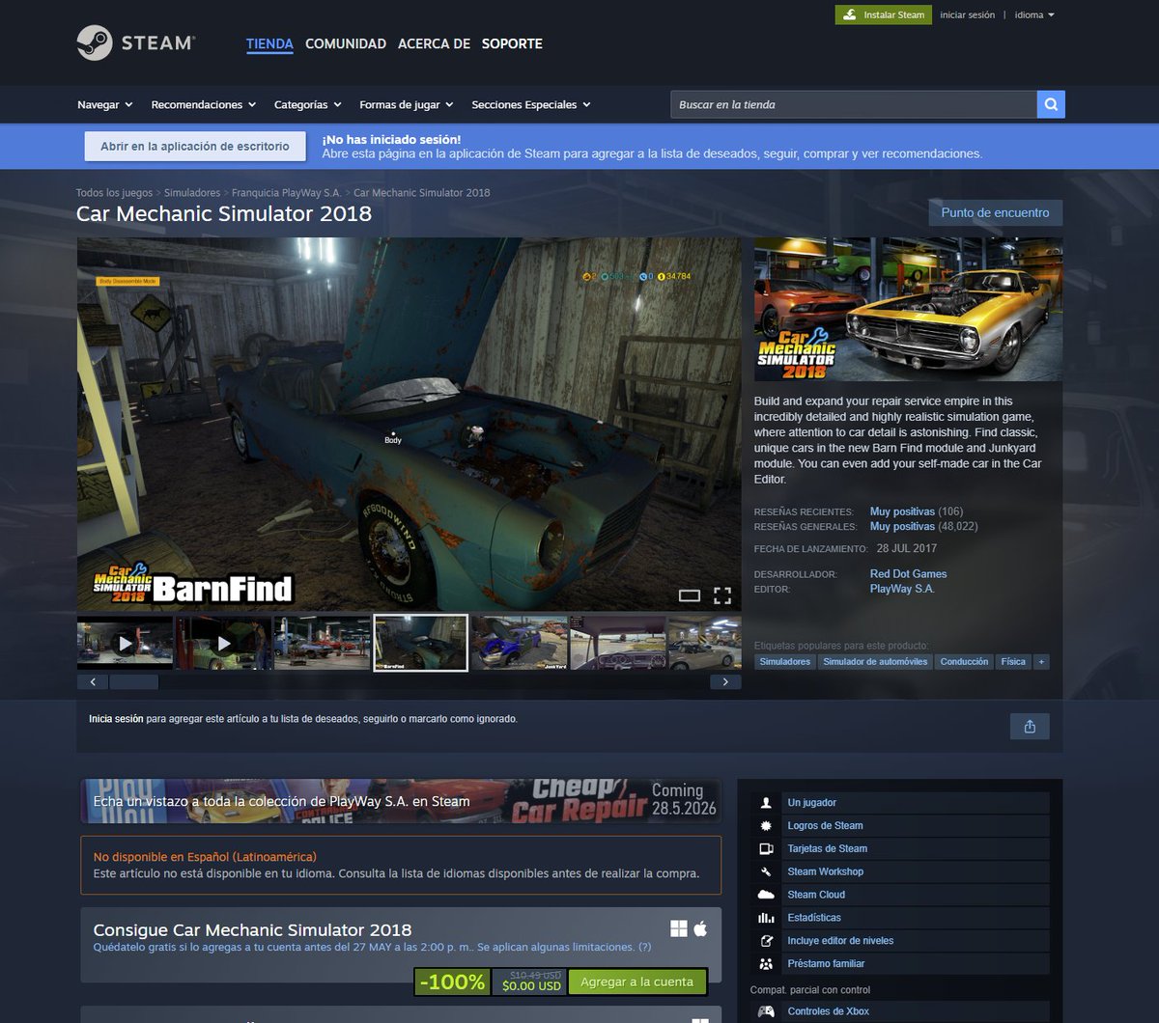Click breadcrumb Franquicia PlayWay S.A.

pos(287,193)
